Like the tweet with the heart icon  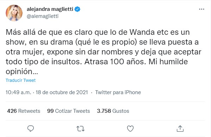click(130, 129)
